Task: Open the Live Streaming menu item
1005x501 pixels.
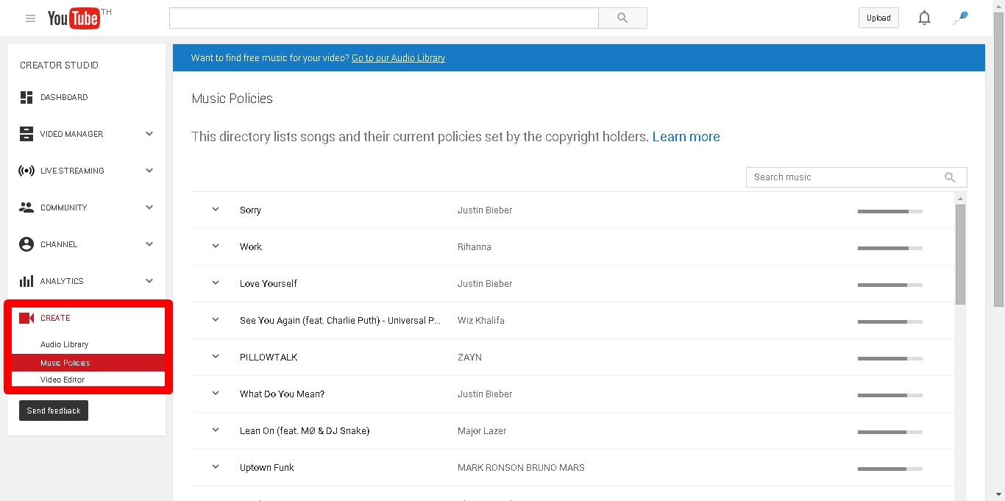Action: 72,171
